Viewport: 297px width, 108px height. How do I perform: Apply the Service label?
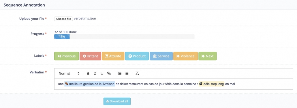pyautogui.click(x=161, y=56)
